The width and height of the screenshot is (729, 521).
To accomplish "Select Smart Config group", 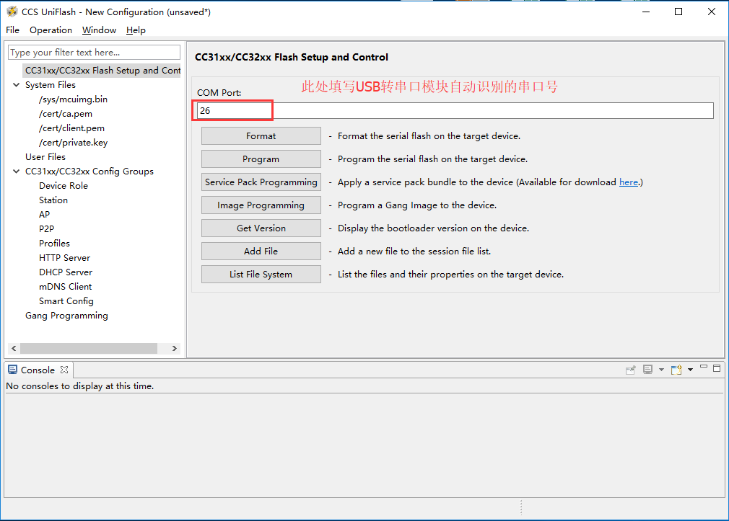I will click(66, 301).
